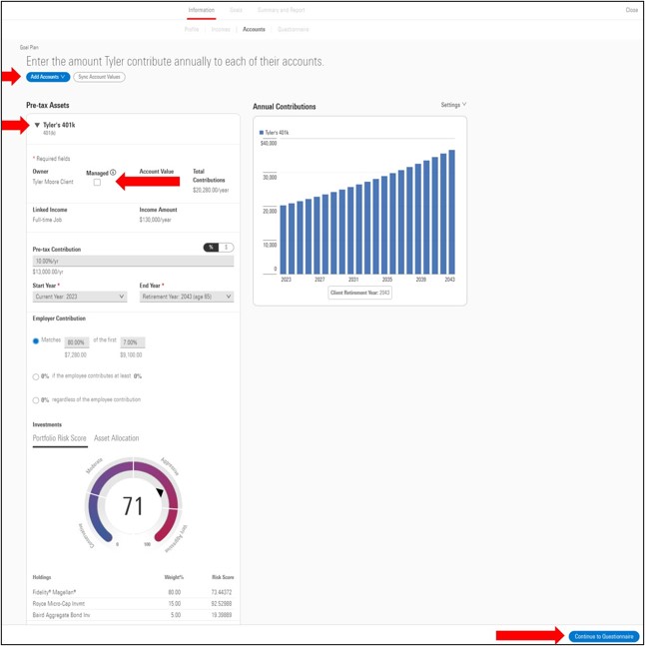Select 'regardless of the employee contribution' radio

[x=36, y=400]
